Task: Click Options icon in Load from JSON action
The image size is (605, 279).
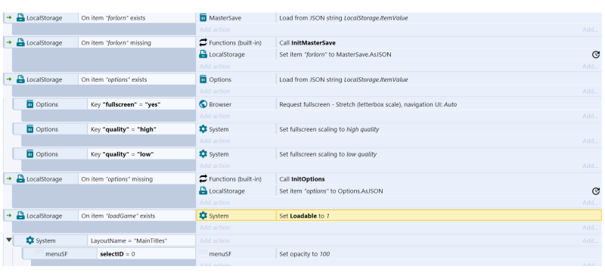Action: tap(203, 79)
